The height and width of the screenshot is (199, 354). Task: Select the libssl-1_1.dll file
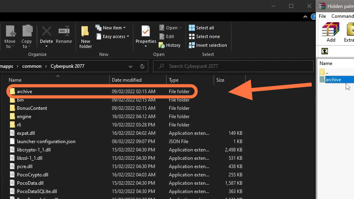125,158
